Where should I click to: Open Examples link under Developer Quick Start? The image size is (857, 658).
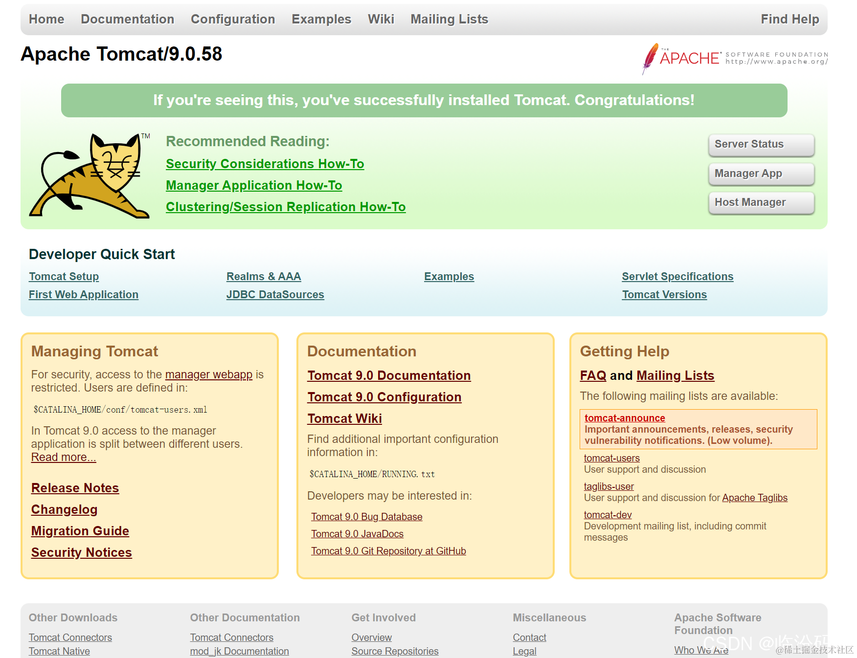coord(449,277)
